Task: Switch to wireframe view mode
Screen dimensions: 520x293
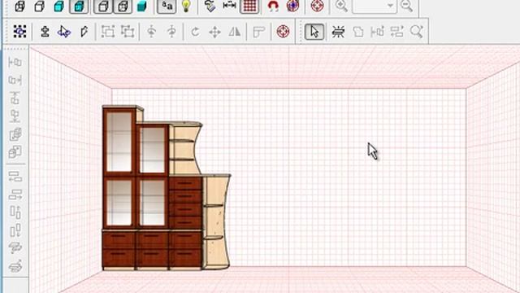Action: (19, 7)
